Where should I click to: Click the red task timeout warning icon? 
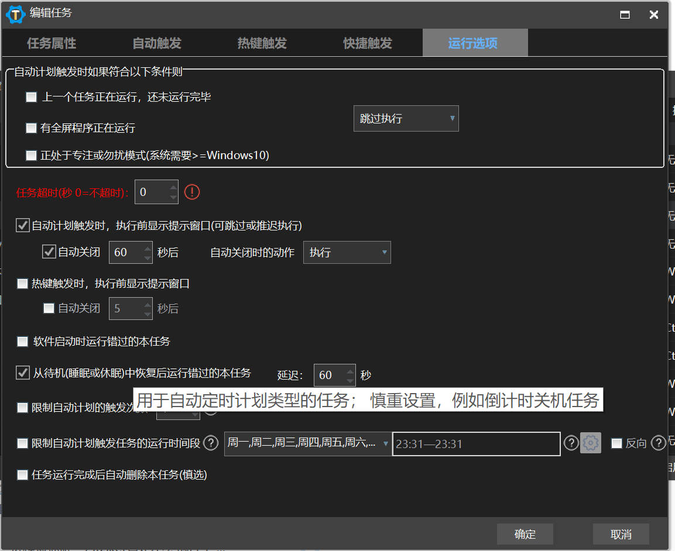[192, 192]
